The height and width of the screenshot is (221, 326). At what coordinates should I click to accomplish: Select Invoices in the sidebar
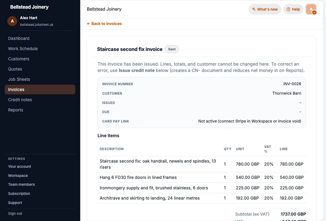pyautogui.click(x=40, y=89)
